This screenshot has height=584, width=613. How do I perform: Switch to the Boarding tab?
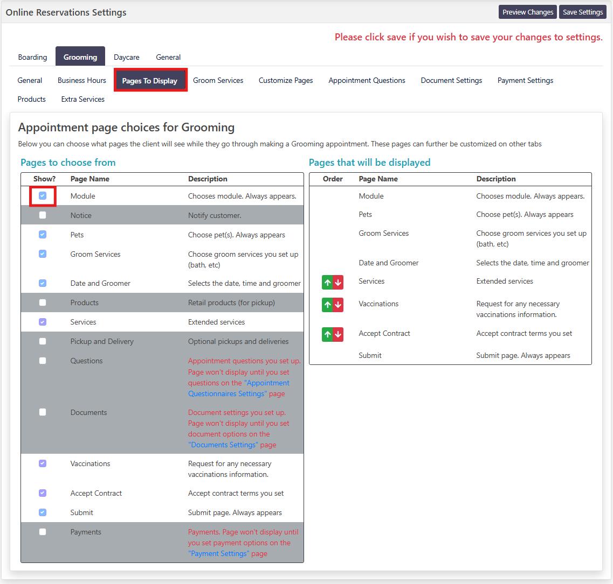pyautogui.click(x=32, y=57)
